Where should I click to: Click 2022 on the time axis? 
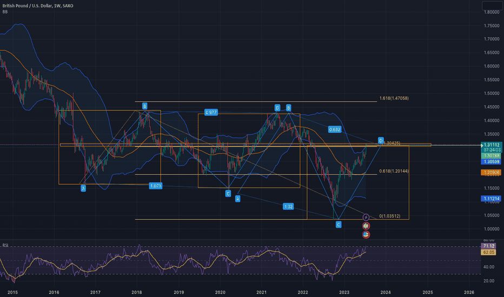pos(303,292)
